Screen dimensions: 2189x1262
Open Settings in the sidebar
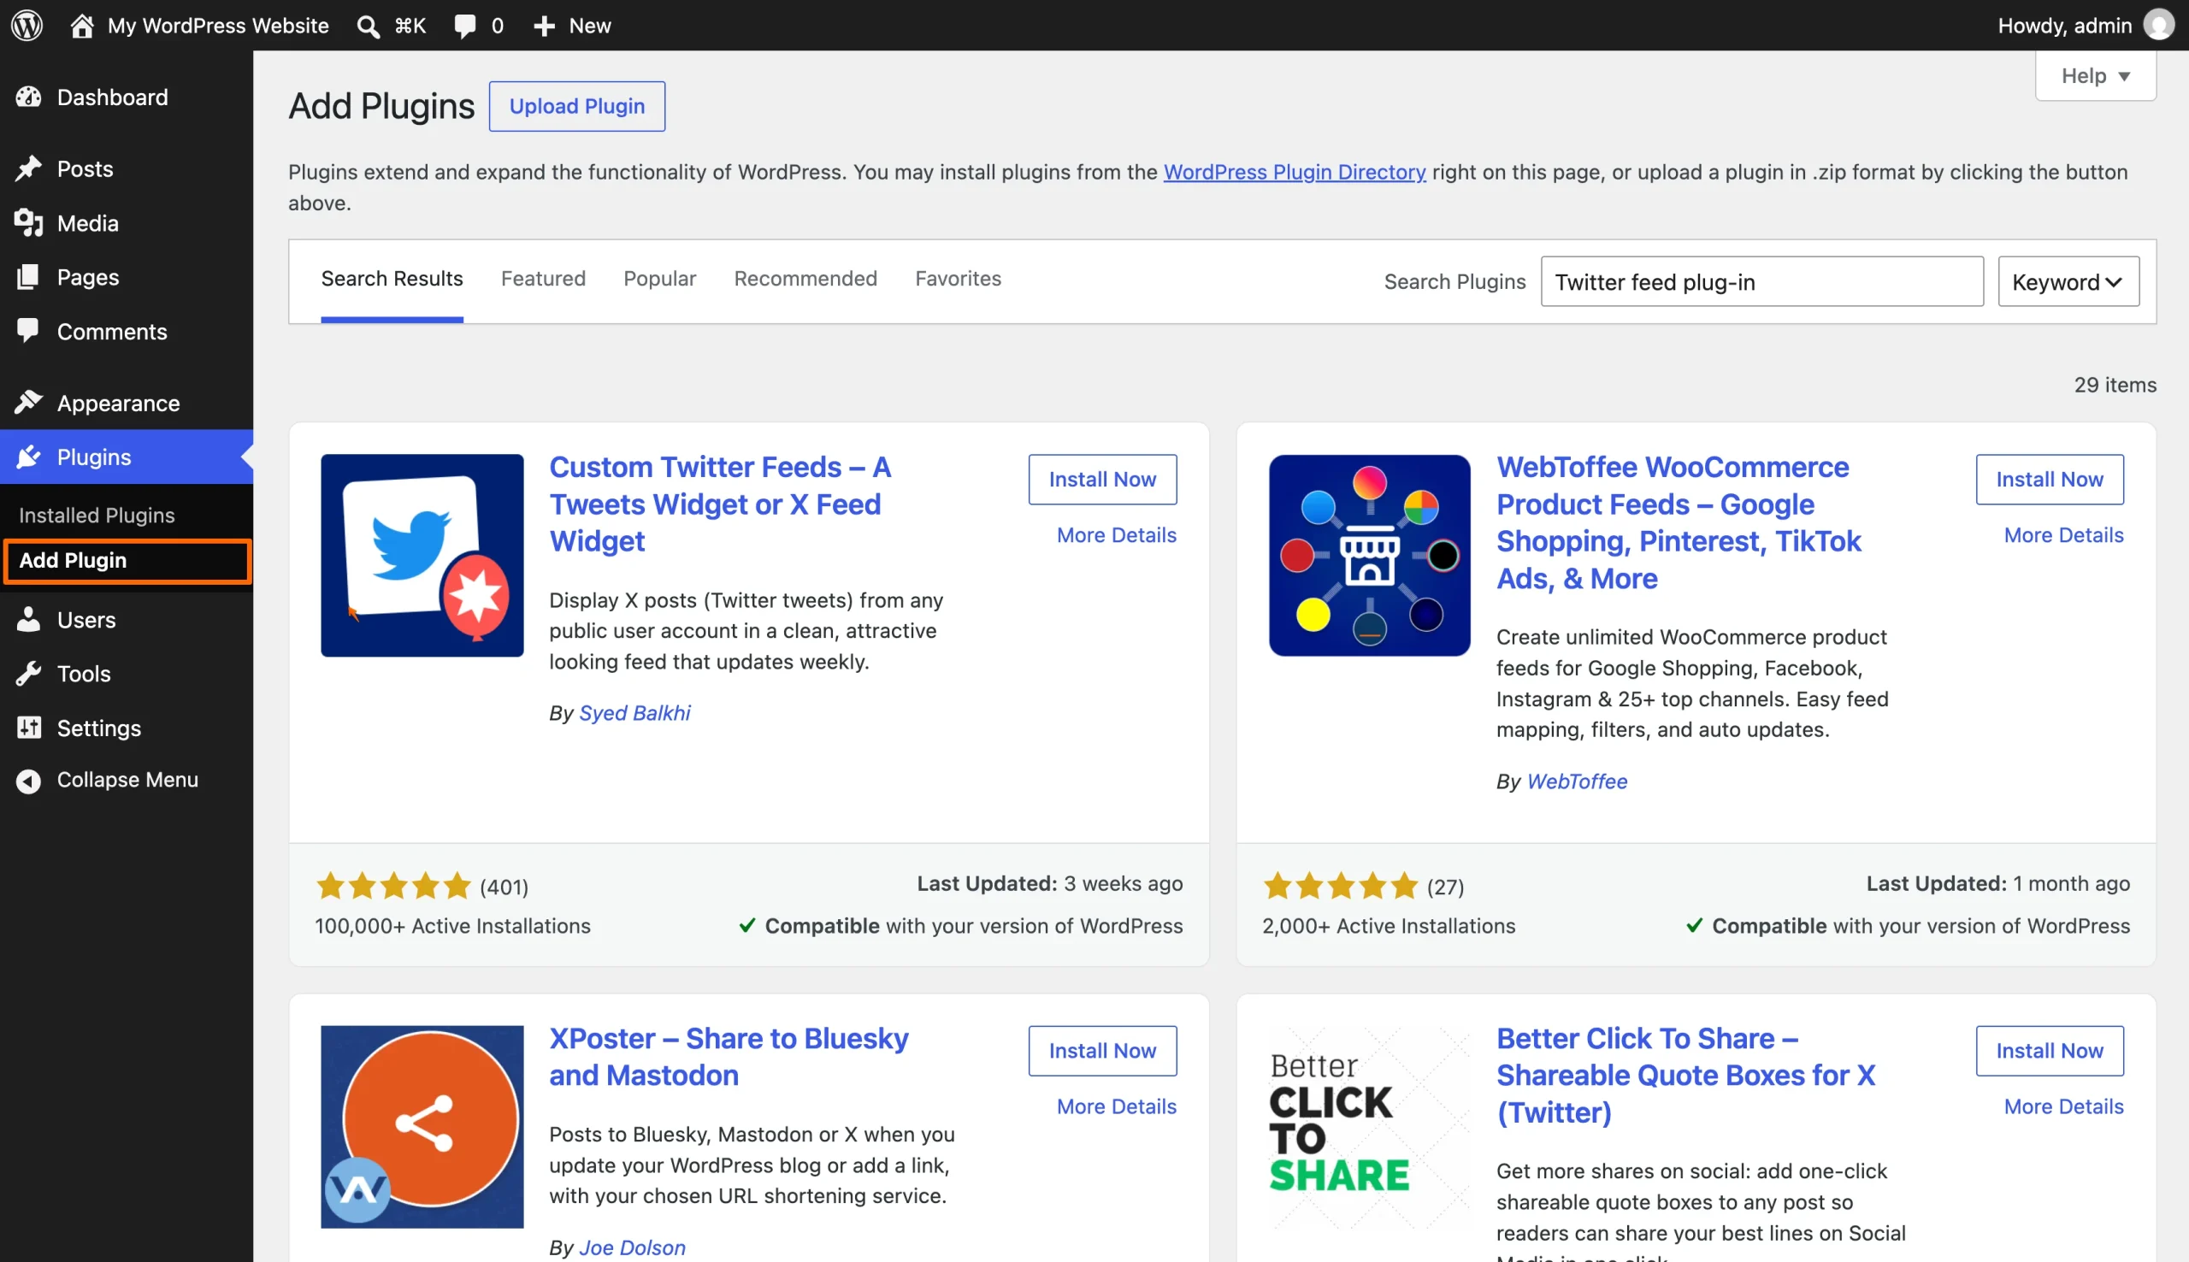(x=127, y=728)
